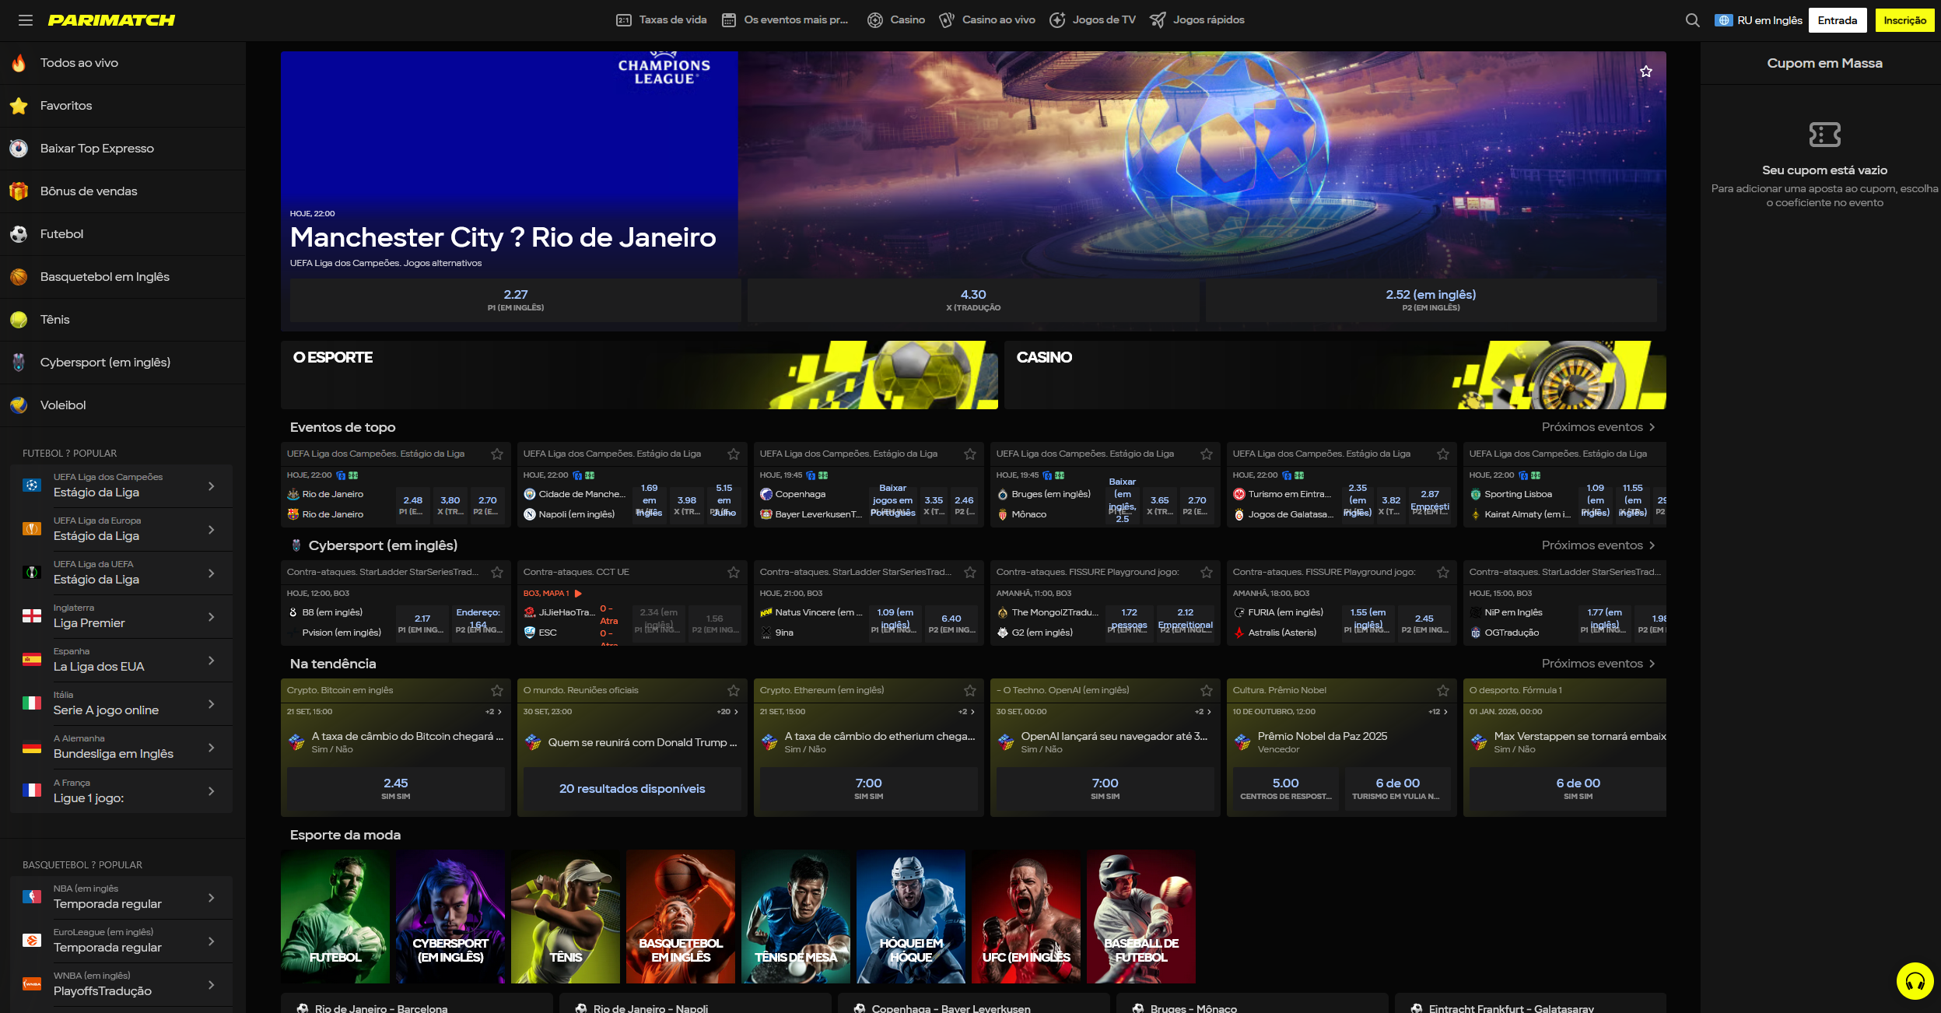Click the search magnifier icon
The width and height of the screenshot is (1941, 1013).
click(1692, 20)
